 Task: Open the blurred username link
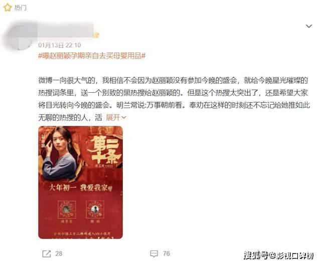pos(66,31)
